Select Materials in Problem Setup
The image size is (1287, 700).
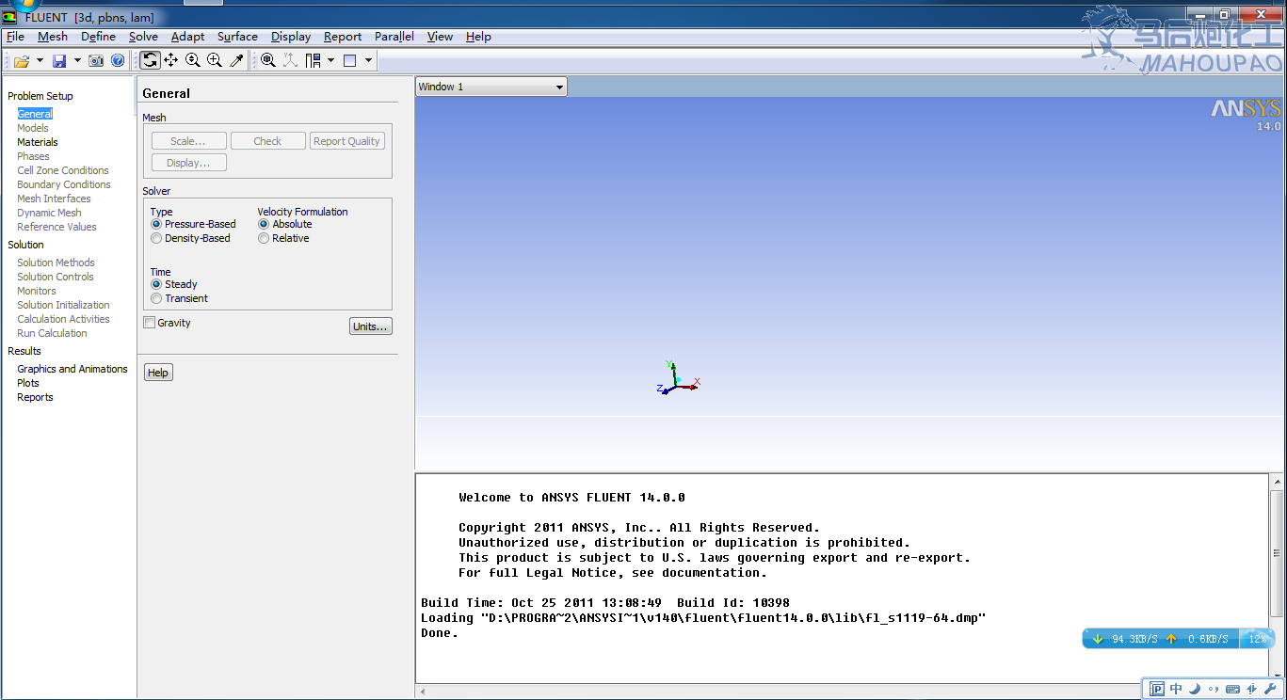point(38,142)
